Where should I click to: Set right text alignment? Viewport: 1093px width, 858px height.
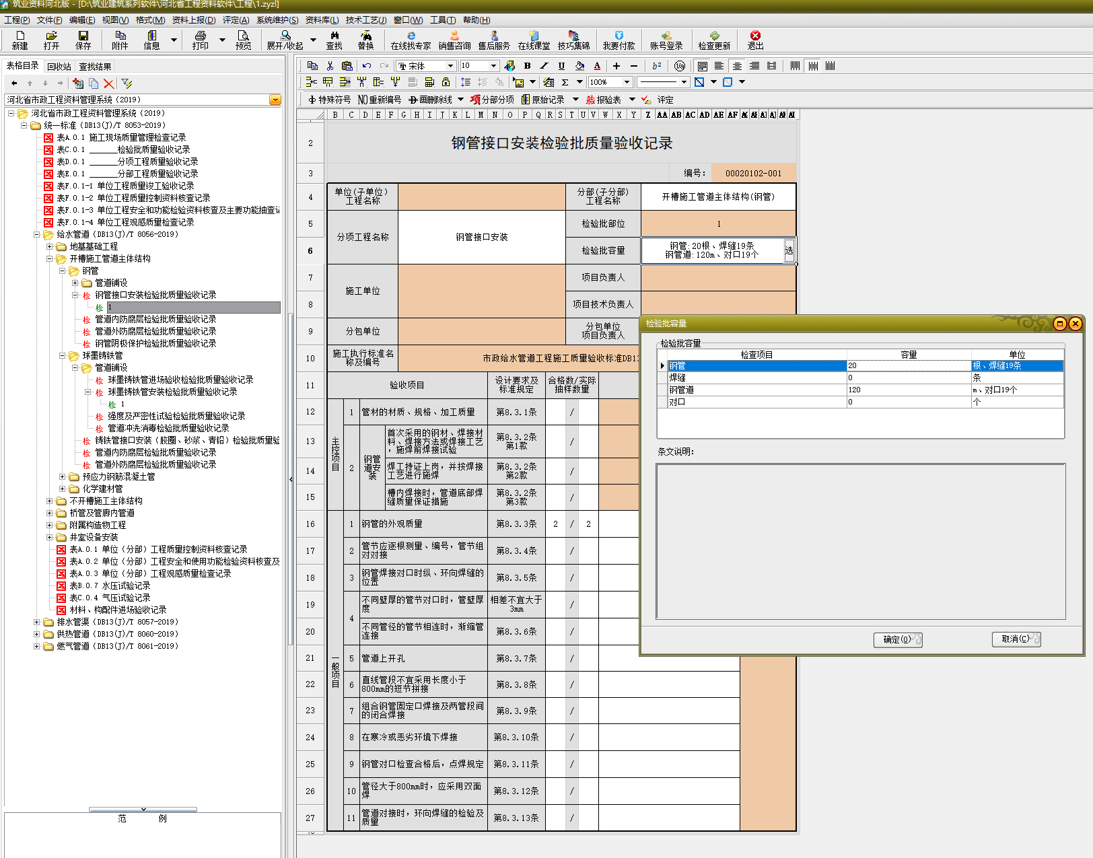pyautogui.click(x=754, y=65)
